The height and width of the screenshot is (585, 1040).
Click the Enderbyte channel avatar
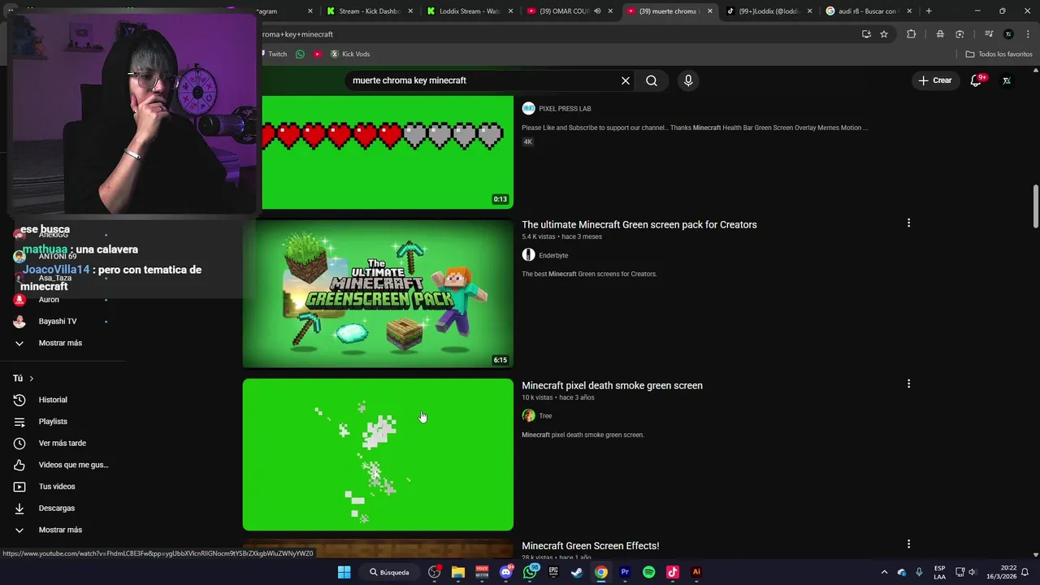click(528, 255)
